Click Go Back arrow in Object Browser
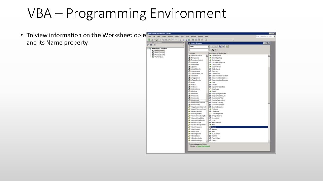323x181 pixels. (x=213, y=47)
